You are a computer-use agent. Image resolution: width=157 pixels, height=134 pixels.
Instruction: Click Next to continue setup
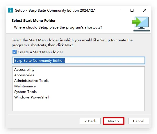pyautogui.click(x=114, y=121)
